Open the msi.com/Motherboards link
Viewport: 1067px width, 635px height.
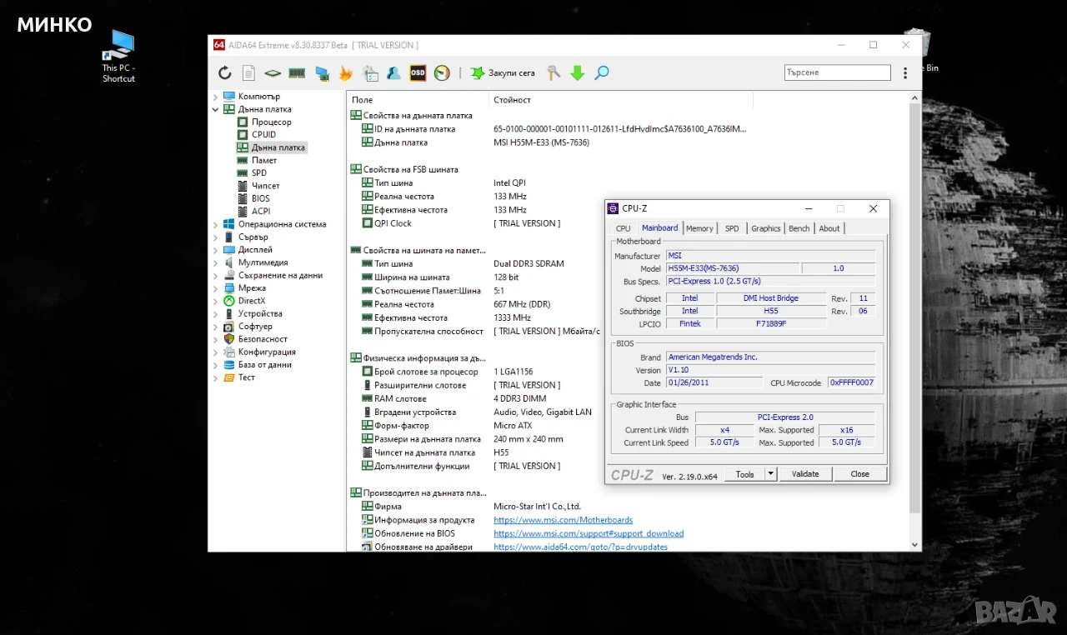pyautogui.click(x=563, y=520)
